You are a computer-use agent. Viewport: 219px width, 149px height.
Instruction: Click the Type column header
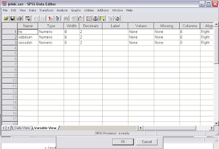coord(51,26)
